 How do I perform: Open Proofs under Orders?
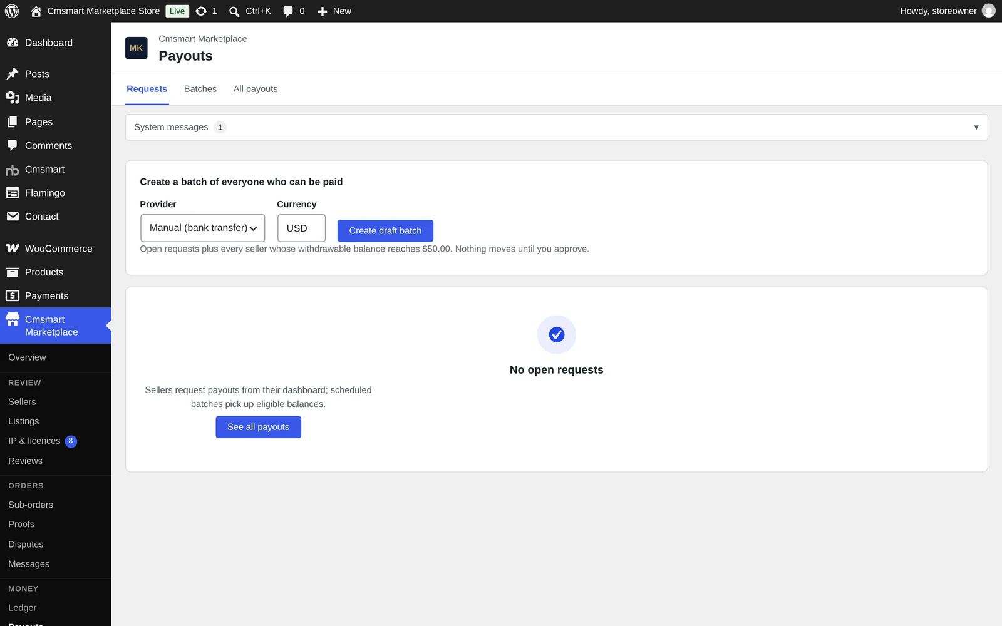click(21, 525)
